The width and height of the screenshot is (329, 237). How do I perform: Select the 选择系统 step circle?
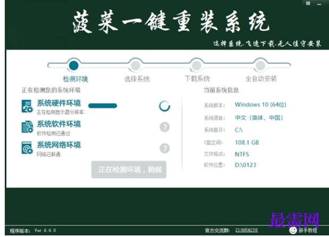[136, 65]
